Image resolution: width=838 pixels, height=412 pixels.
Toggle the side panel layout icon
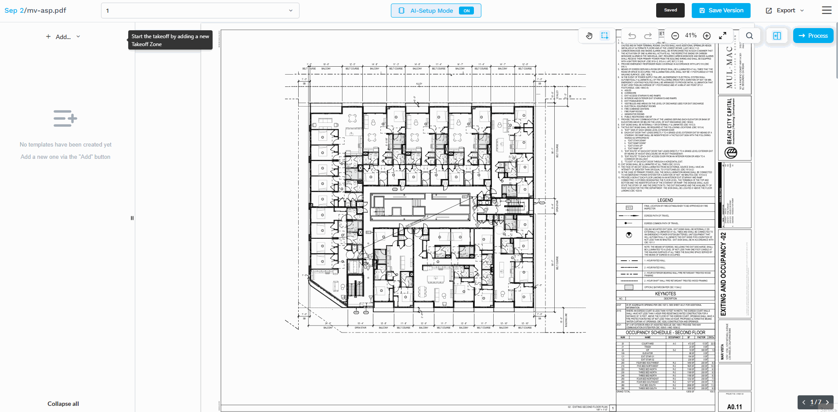(777, 36)
